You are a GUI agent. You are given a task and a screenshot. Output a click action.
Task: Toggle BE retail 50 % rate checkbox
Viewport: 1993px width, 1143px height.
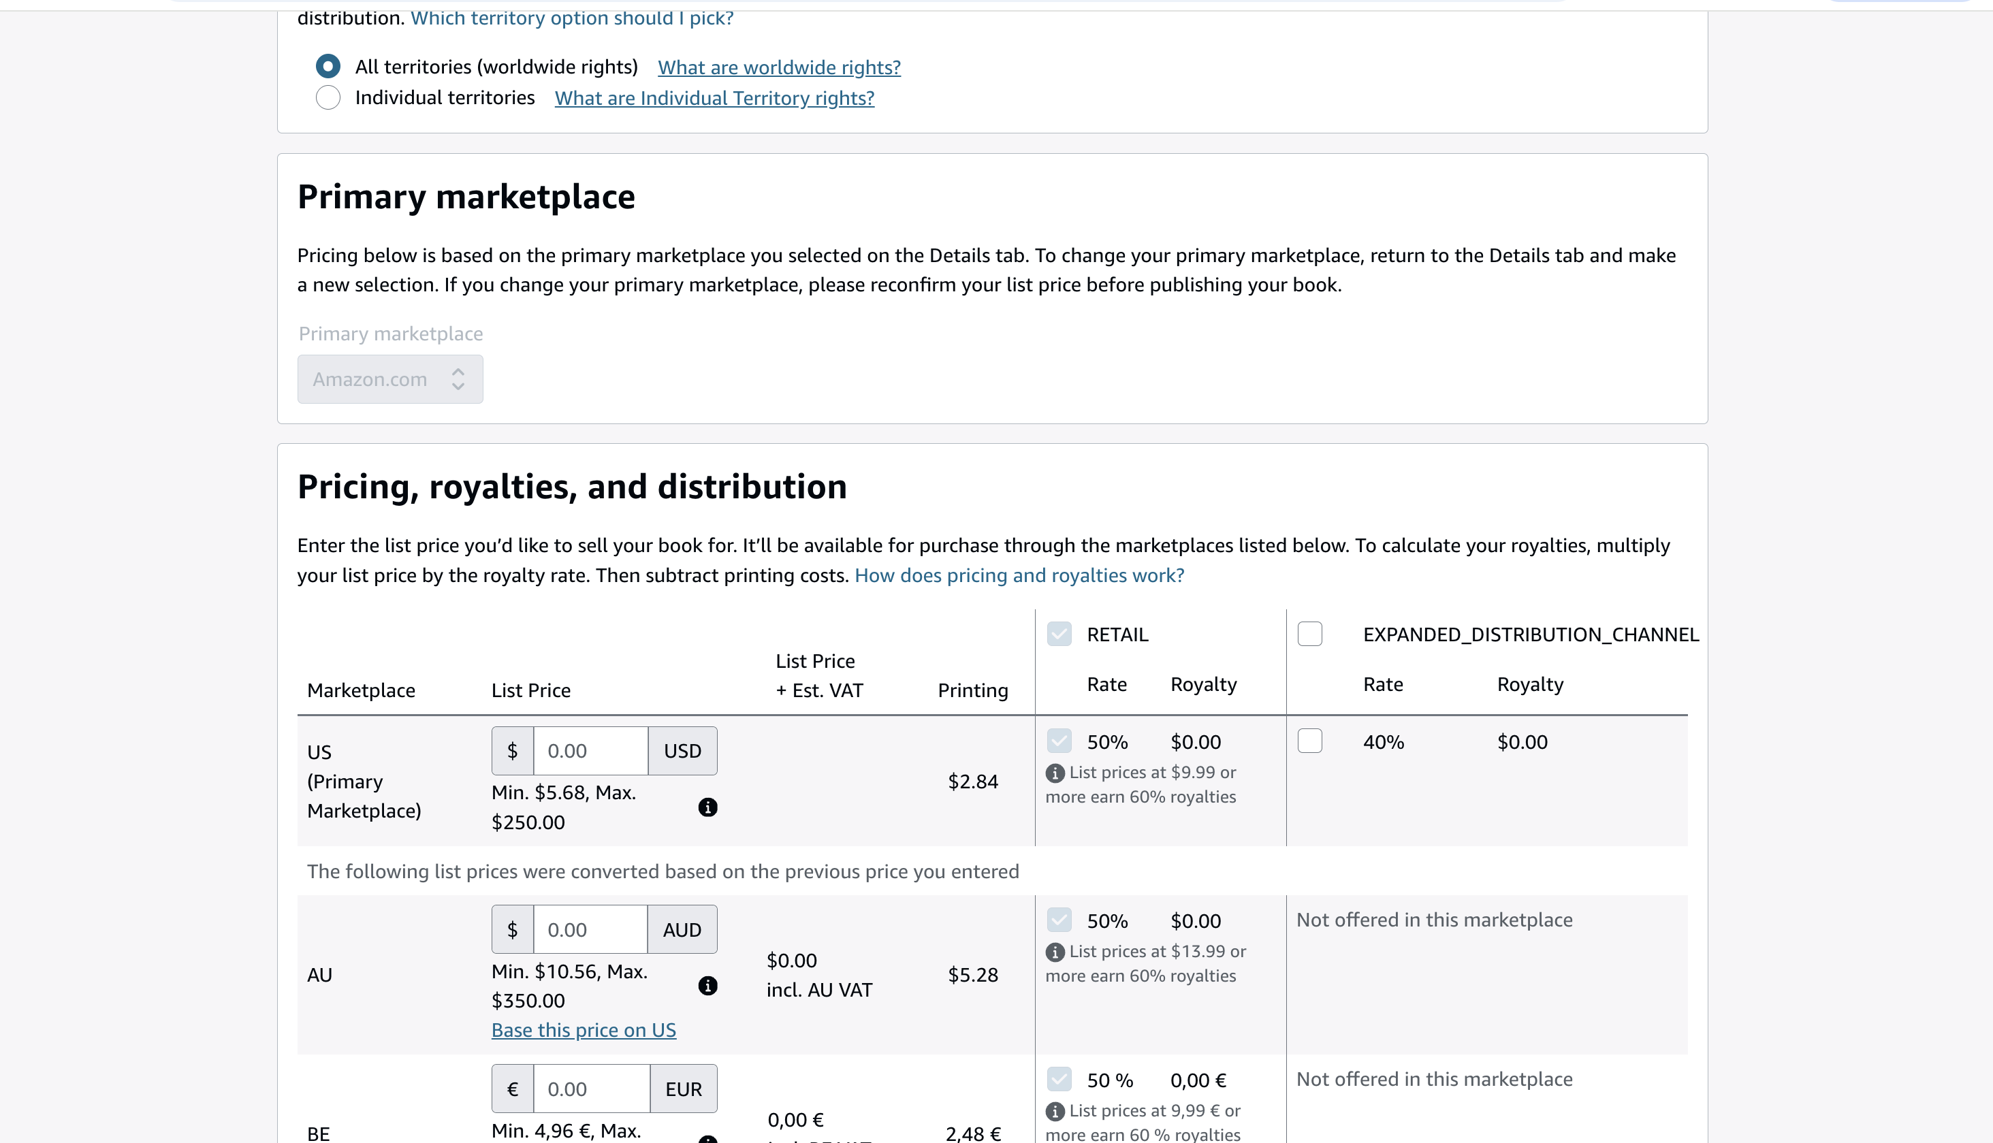1059,1078
